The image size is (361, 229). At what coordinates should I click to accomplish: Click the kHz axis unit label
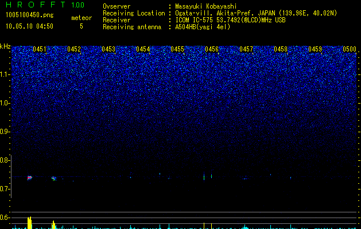[5, 46]
